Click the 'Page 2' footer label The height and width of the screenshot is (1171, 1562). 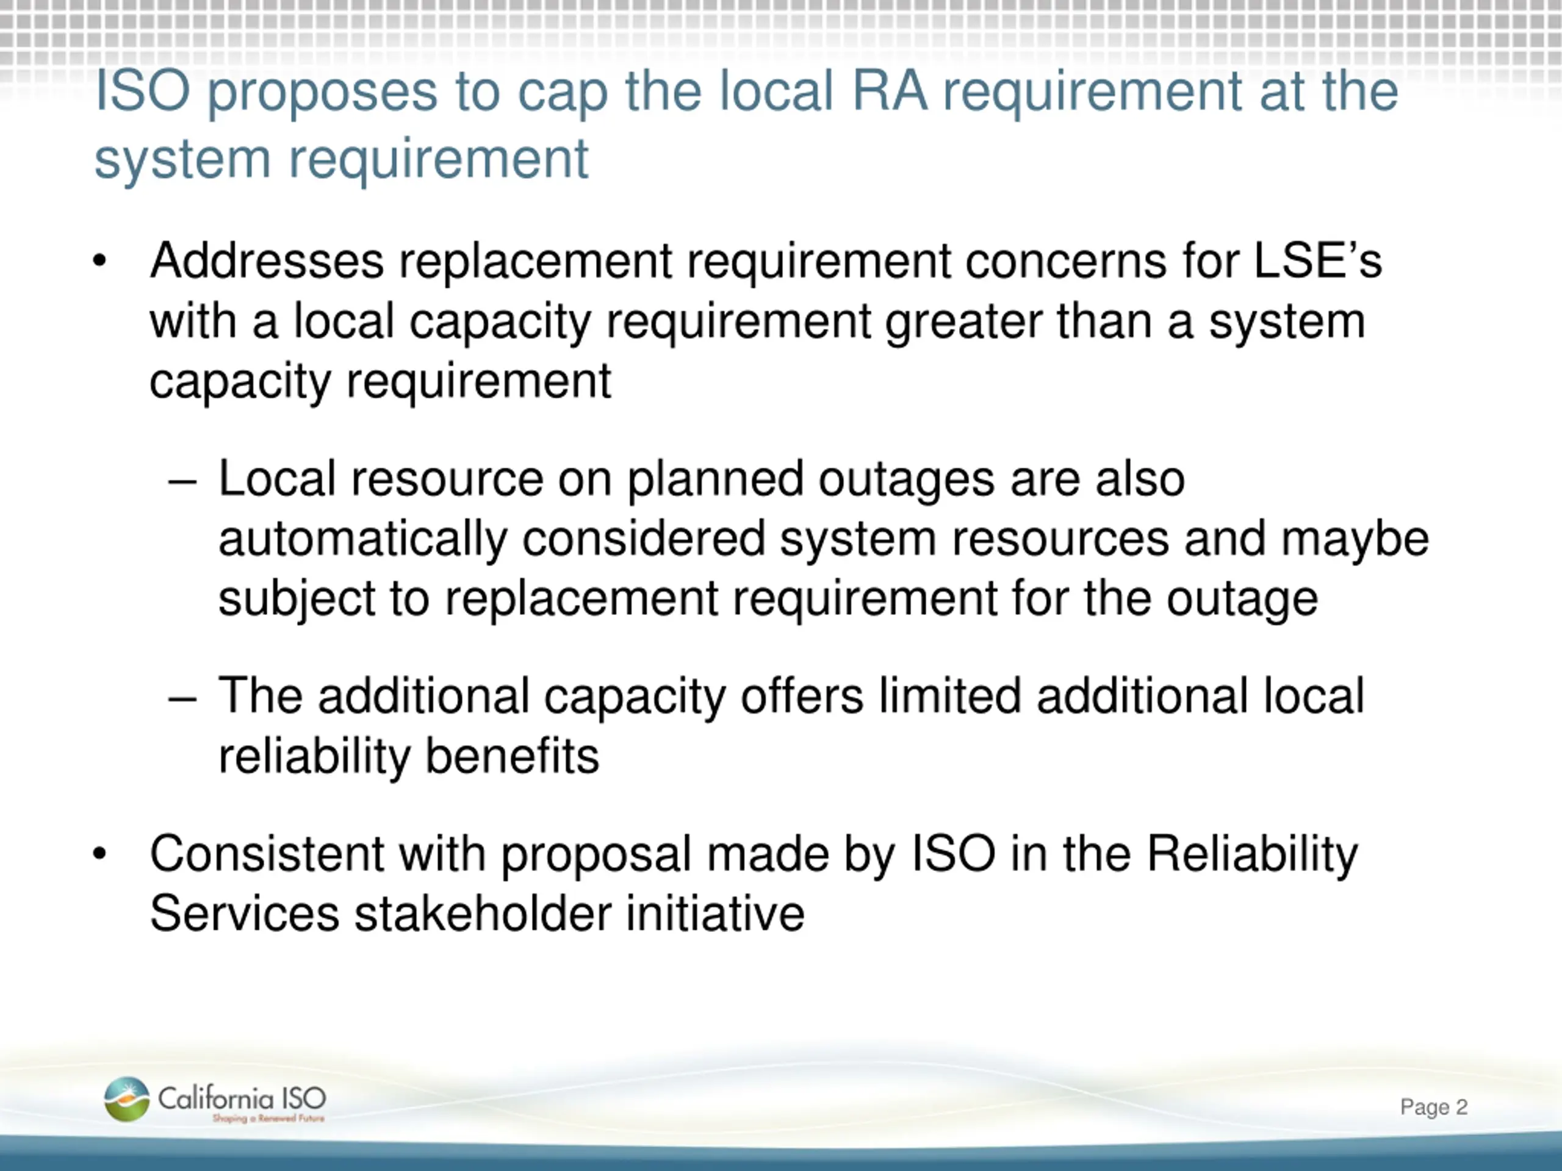click(x=1433, y=1107)
